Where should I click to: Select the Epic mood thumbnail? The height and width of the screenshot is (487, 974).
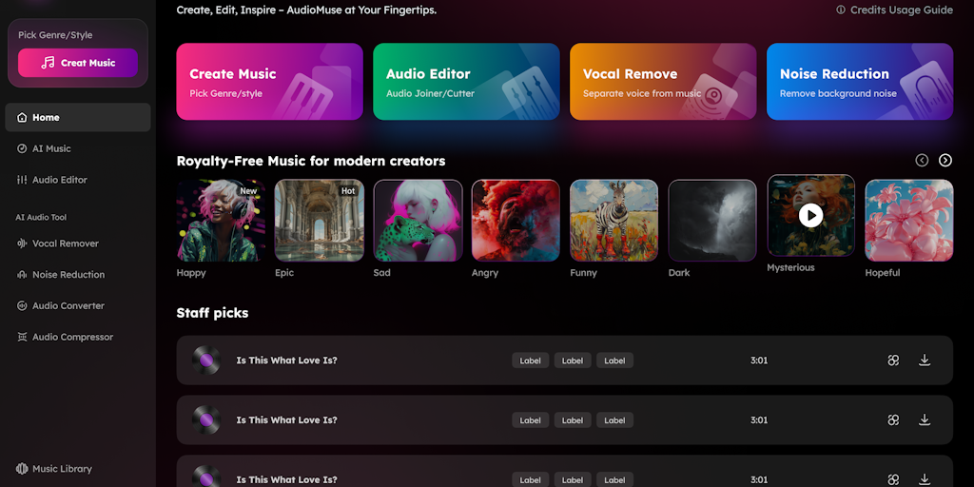click(x=320, y=221)
